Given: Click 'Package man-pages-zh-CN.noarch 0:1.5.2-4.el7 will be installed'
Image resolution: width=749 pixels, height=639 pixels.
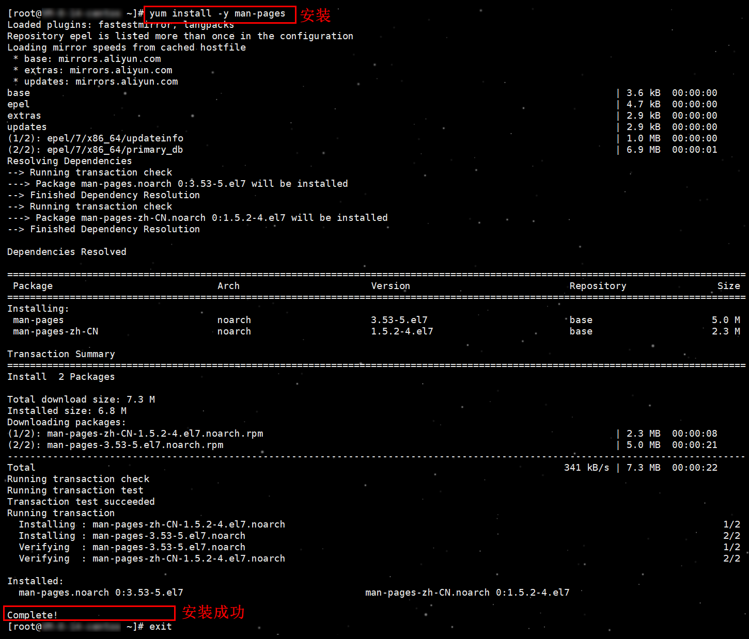Looking at the screenshot, I should click(212, 218).
